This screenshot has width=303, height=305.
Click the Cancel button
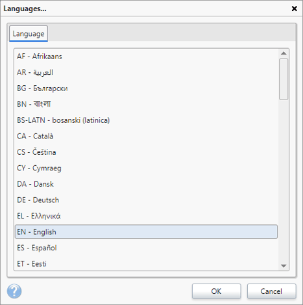(x=271, y=291)
